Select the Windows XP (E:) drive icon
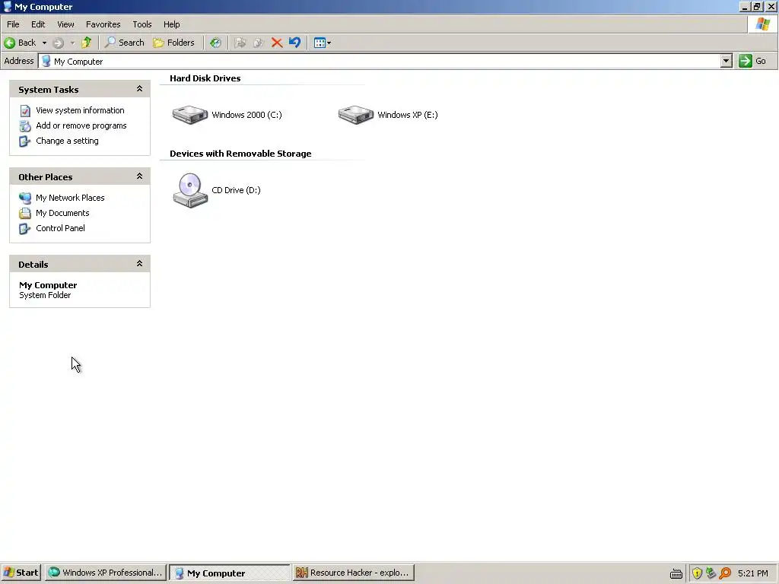 click(x=356, y=115)
